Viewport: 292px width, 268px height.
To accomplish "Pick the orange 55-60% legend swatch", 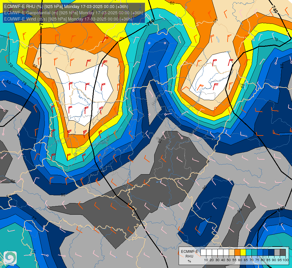I will pyautogui.click(x=237, y=253).
